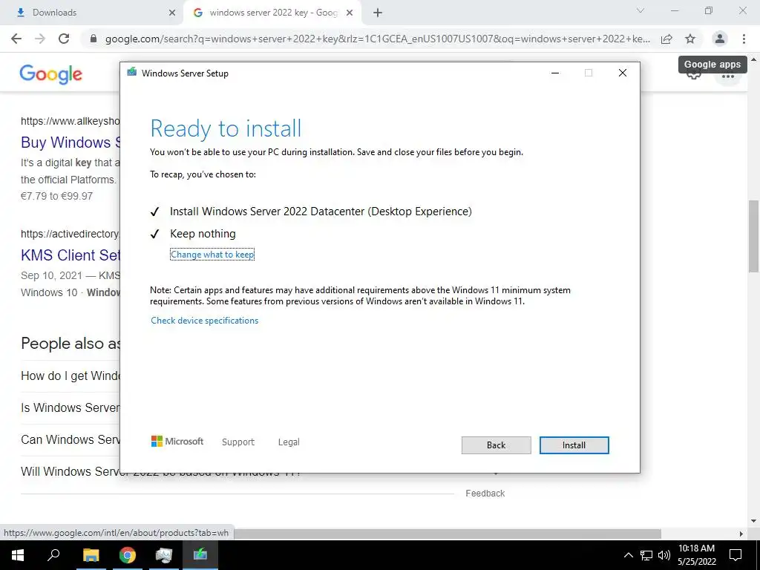
Task: Close the windows server 2022 key tab
Action: click(350, 13)
